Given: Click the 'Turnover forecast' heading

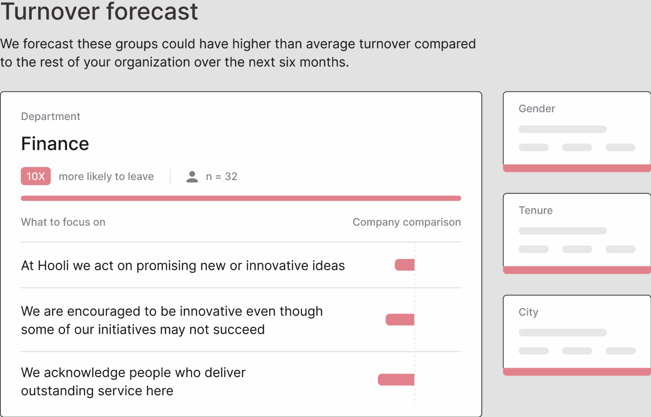Looking at the screenshot, I should point(99,11).
